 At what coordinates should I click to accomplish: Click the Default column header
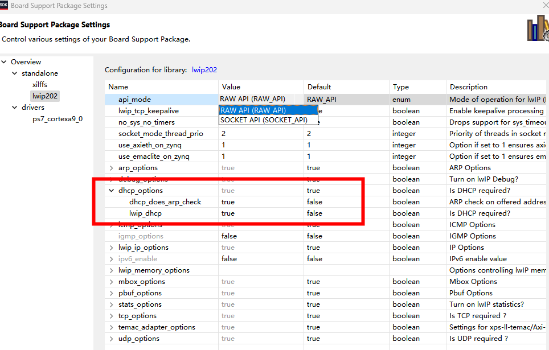(x=347, y=87)
